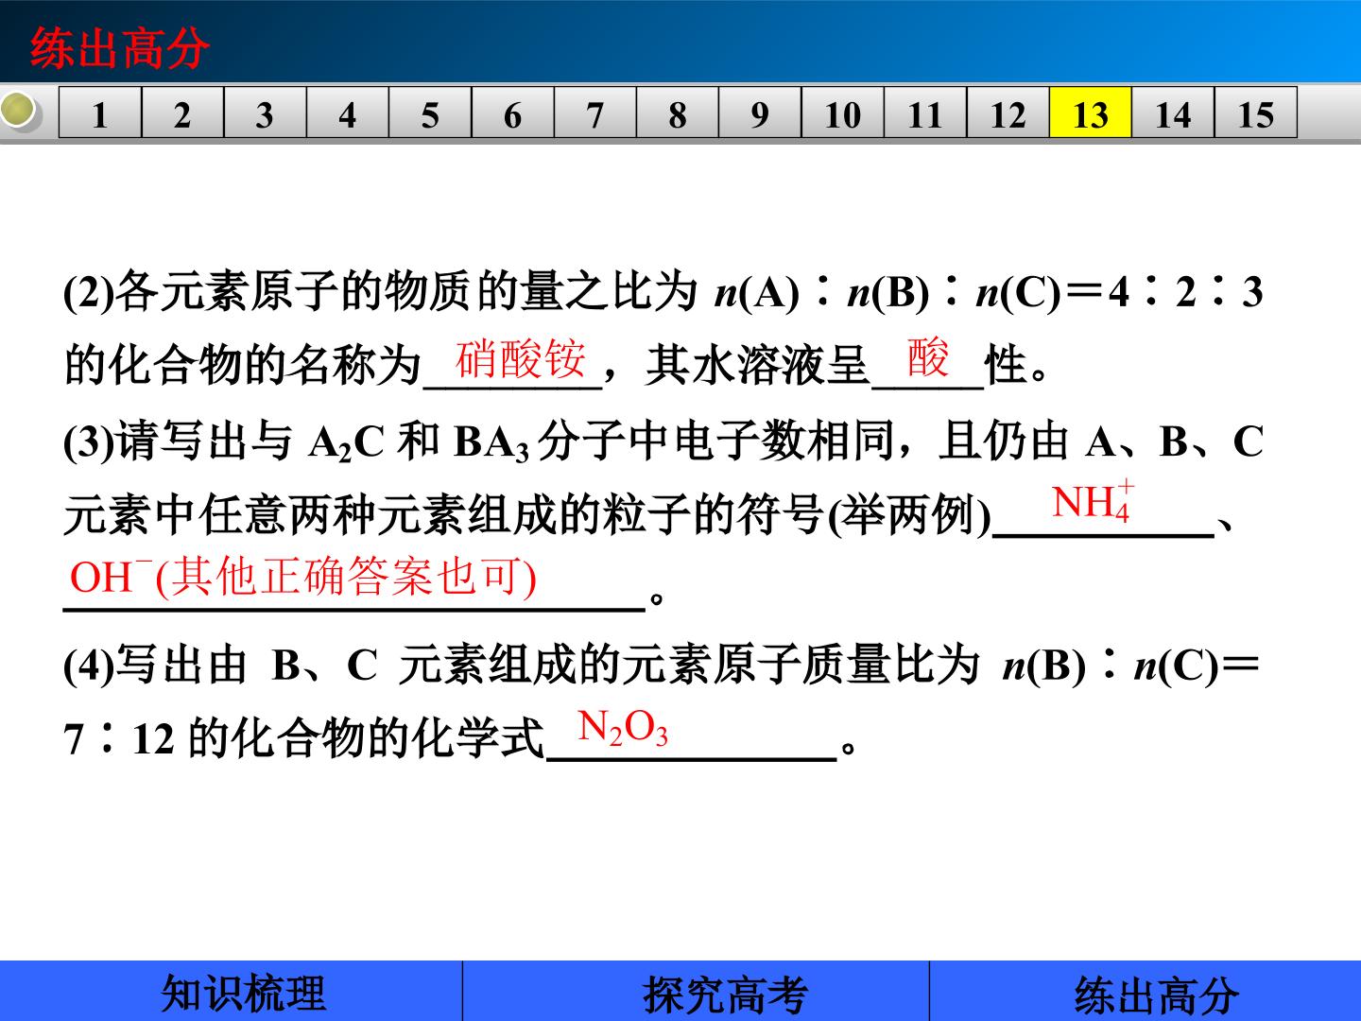This screenshot has height=1021, width=1361.
Task: Switch to question number 6
Action: tap(512, 113)
